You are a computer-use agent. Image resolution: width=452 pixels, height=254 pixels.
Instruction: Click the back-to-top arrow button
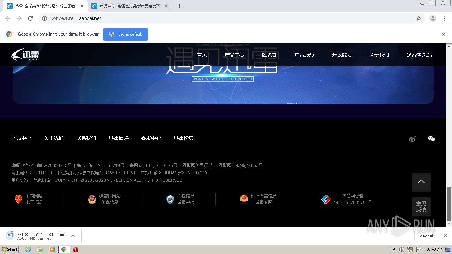(421, 182)
